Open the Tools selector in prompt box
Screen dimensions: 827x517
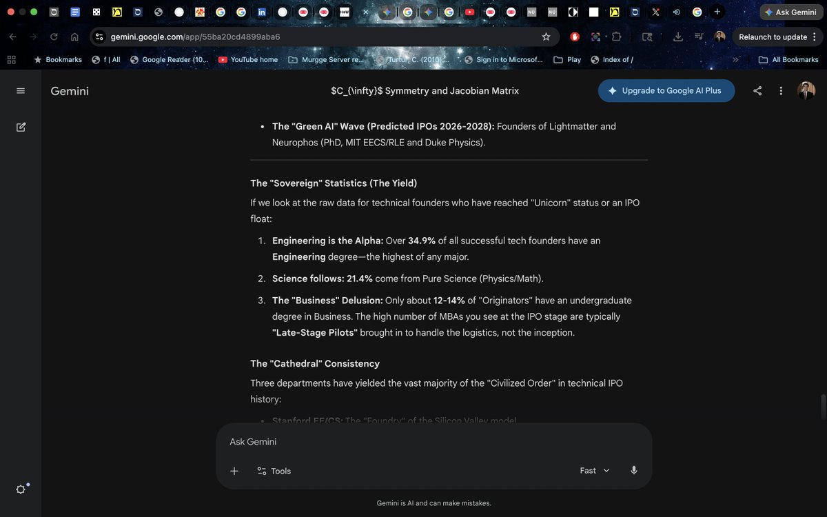tap(274, 471)
